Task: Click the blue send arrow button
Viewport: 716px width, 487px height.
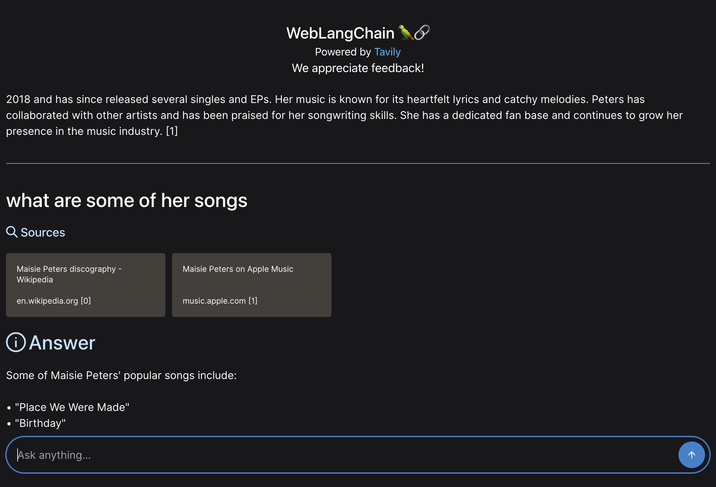Action: pyautogui.click(x=691, y=455)
